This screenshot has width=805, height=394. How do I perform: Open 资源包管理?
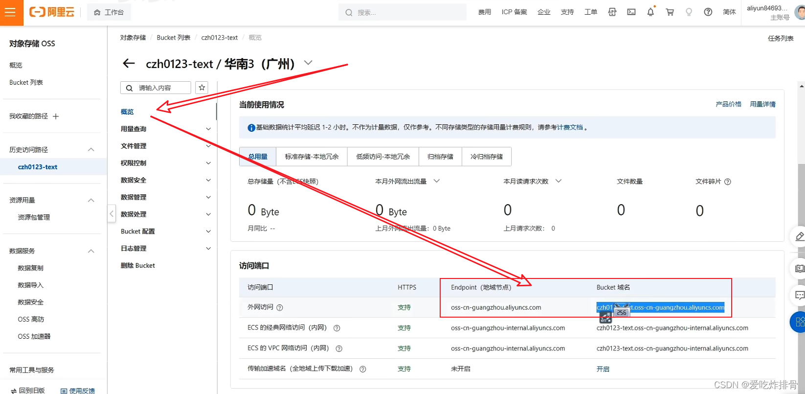pyautogui.click(x=34, y=217)
